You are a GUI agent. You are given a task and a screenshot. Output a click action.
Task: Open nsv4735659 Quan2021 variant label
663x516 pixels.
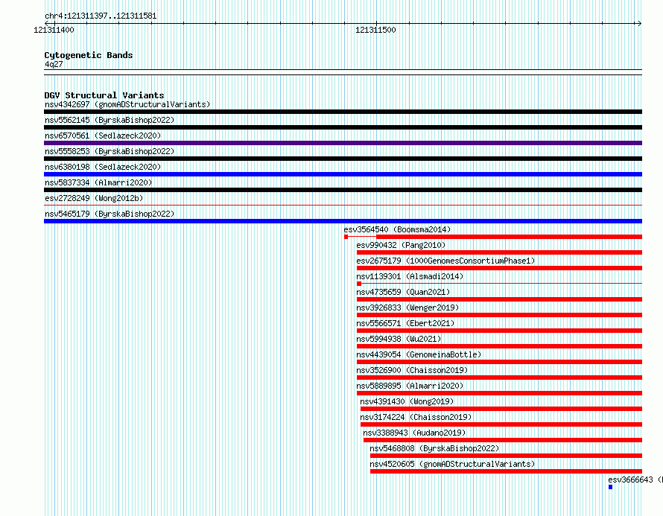point(403,292)
